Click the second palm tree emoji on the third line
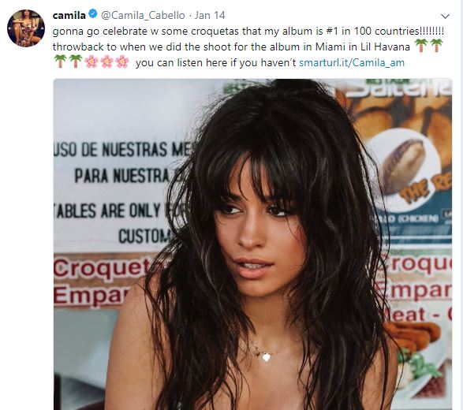The width and height of the screenshot is (463, 410). 76,61
